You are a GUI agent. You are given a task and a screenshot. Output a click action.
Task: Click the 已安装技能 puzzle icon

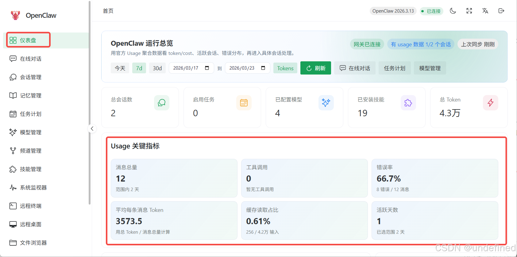[408, 103]
